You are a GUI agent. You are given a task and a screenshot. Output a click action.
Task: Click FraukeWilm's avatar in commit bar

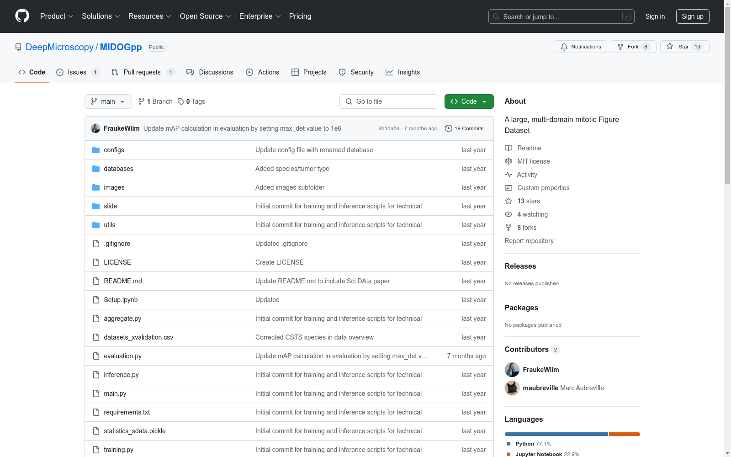point(95,128)
